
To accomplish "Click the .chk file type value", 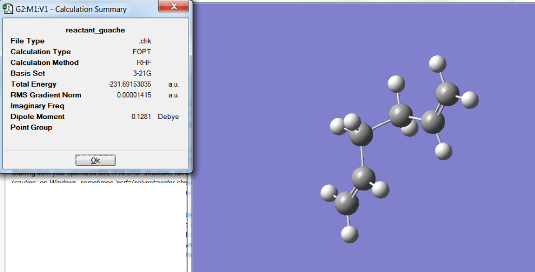I will (145, 41).
